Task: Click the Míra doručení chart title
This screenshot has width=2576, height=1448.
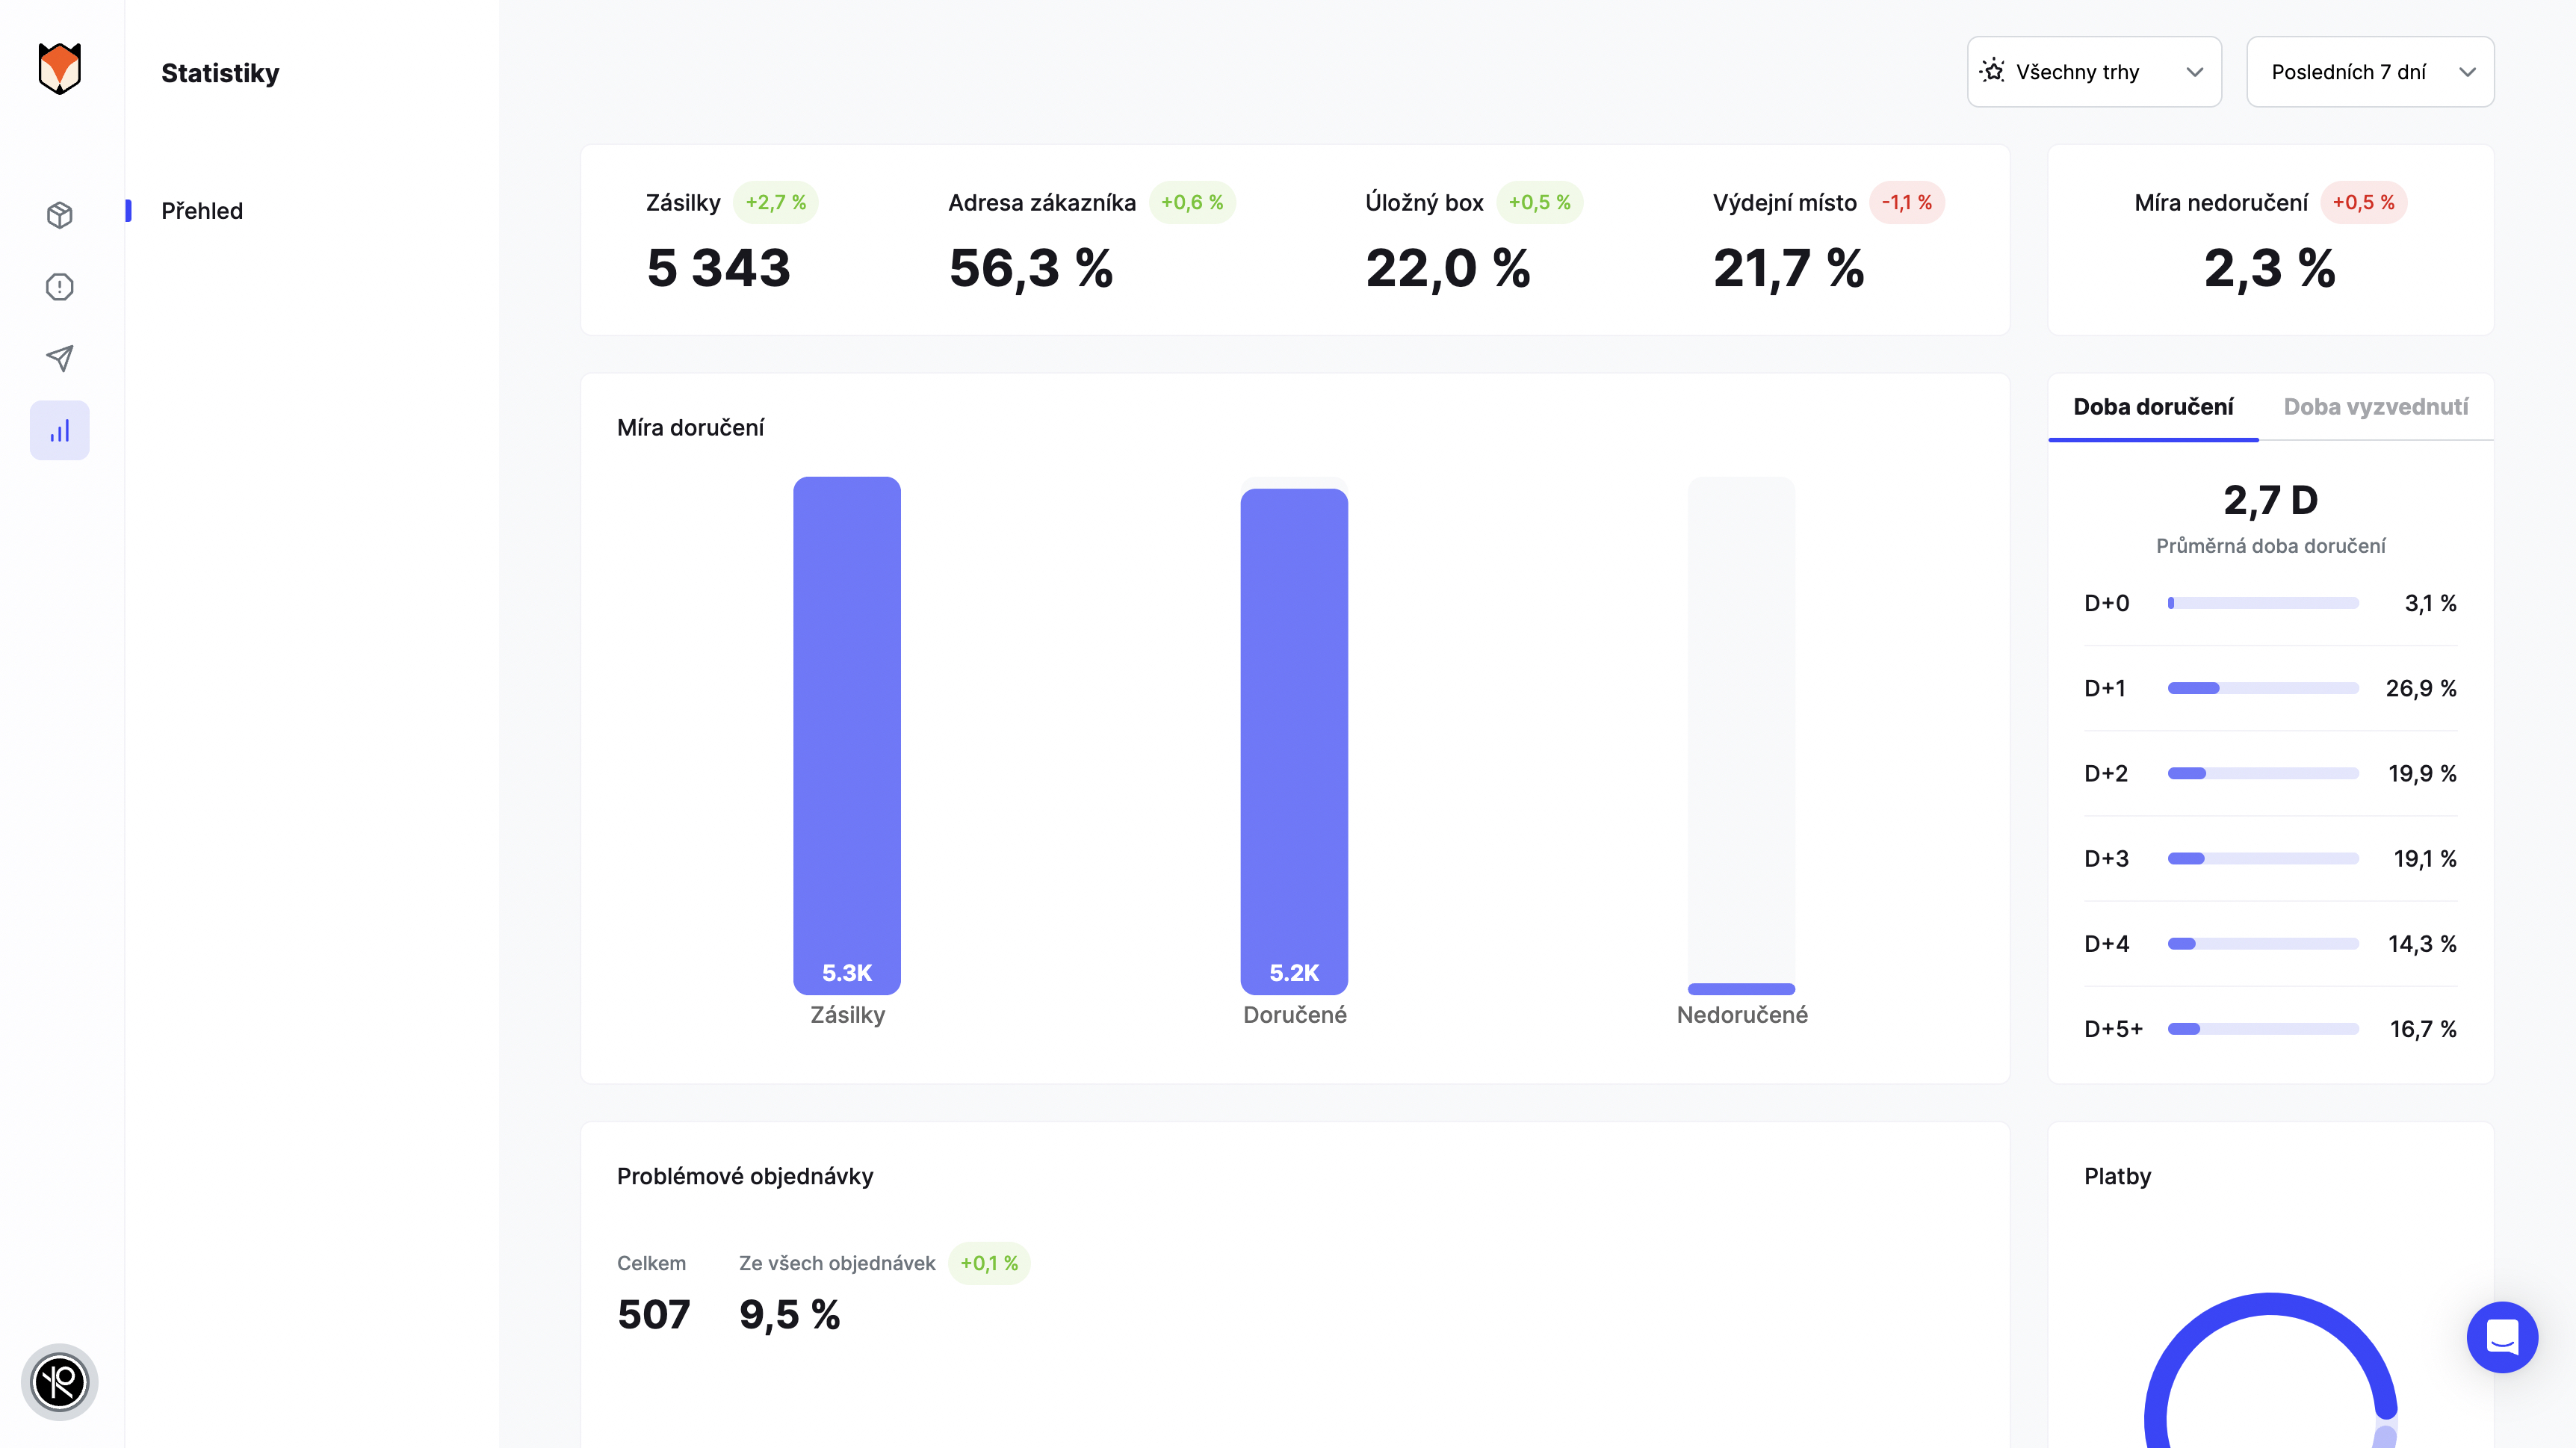Action: [x=690, y=428]
